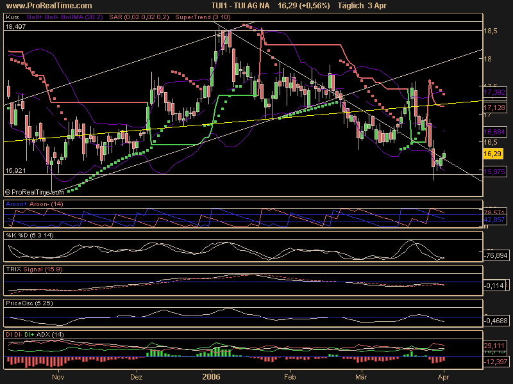This screenshot has height=384, width=513.
Task: Click the Nov marker on time axis
Action: [x=58, y=378]
